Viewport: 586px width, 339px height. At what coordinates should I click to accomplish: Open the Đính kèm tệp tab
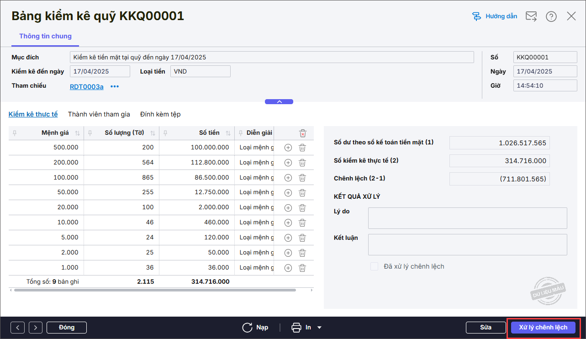coord(160,114)
